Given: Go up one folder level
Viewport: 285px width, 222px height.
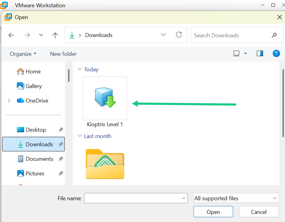Looking at the screenshot, I should [x=55, y=35].
